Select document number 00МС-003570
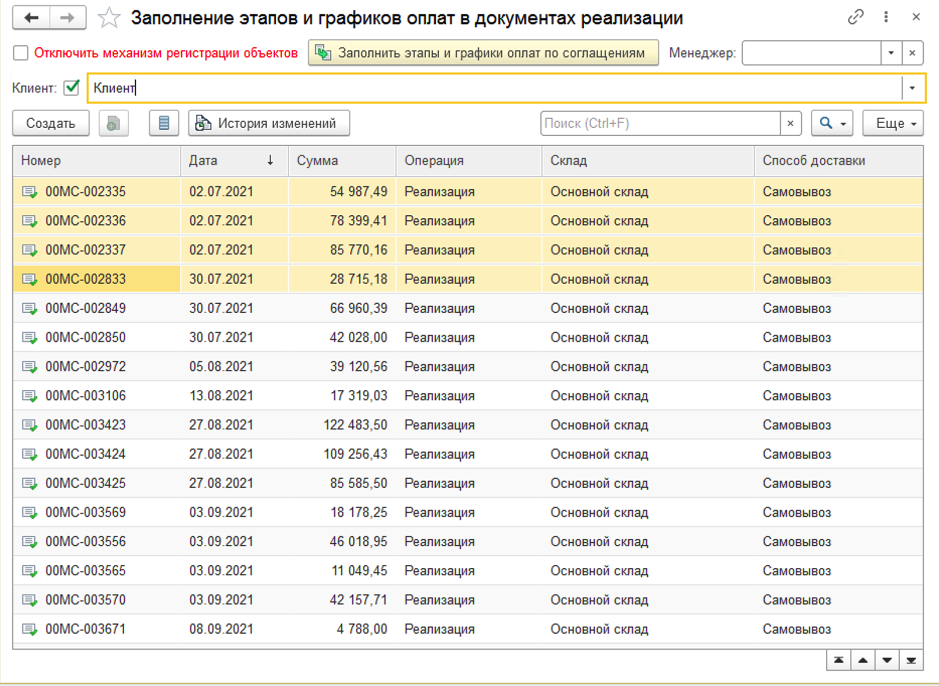Screen dimensions: 939x686 86,600
